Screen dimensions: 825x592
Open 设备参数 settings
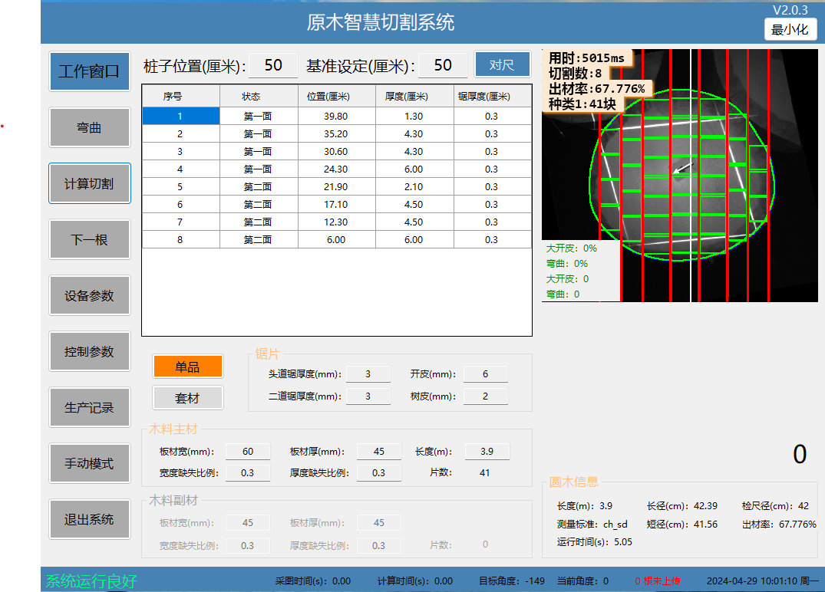click(89, 296)
